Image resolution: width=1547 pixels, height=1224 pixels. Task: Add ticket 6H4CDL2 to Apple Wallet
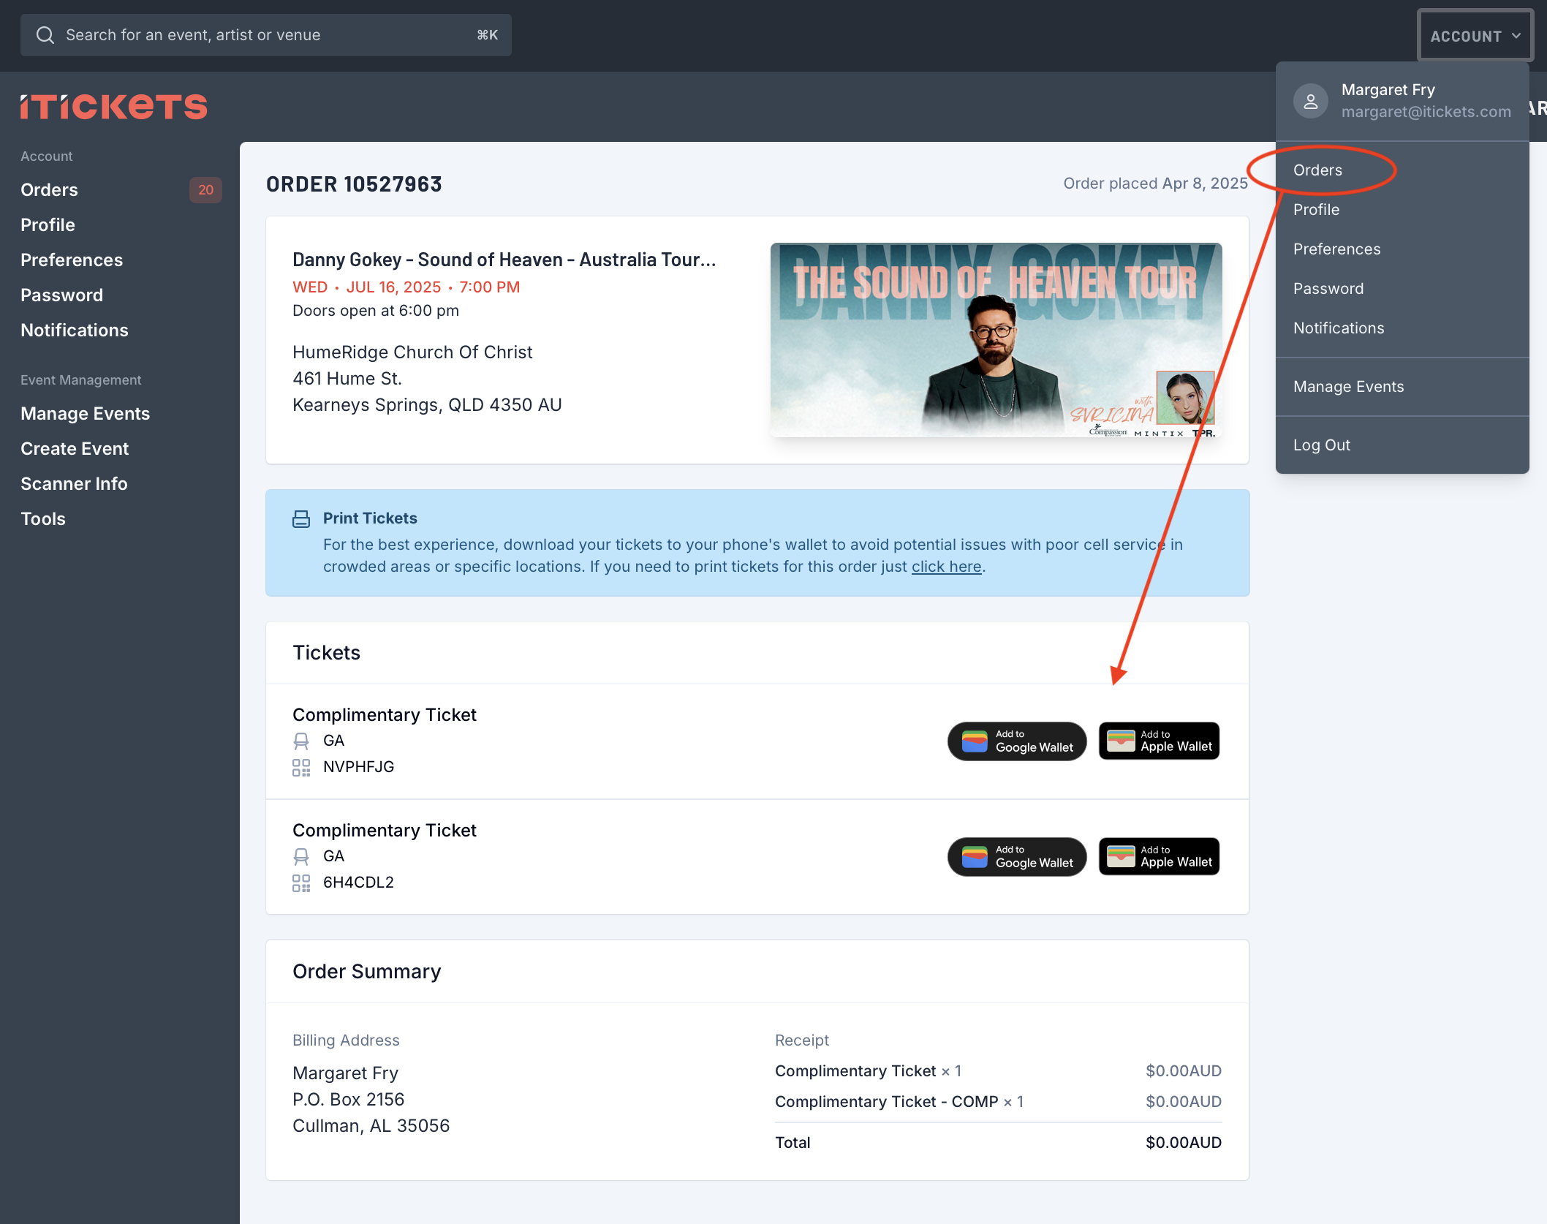pyautogui.click(x=1159, y=857)
